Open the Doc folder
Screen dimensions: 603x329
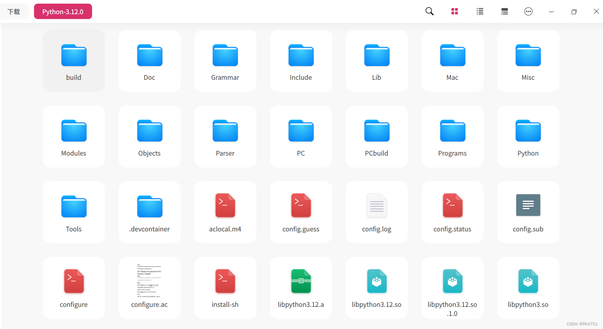click(x=149, y=61)
